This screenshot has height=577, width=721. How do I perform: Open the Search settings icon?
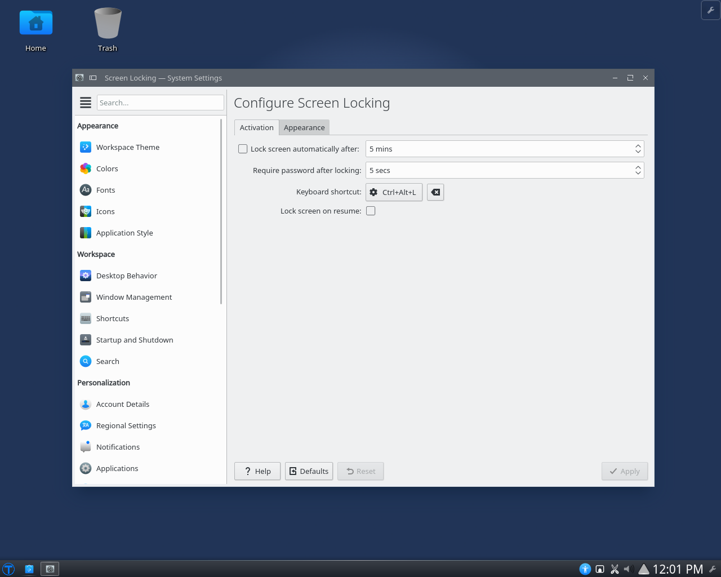coord(86,361)
